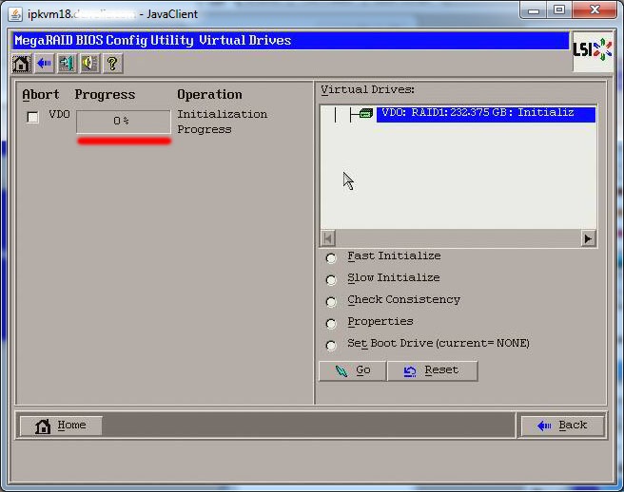Open help with the question mark icon
The height and width of the screenshot is (492, 624).
tap(112, 64)
